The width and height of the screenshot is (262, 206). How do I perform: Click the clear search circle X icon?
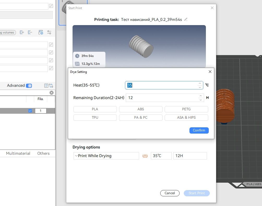point(51,93)
